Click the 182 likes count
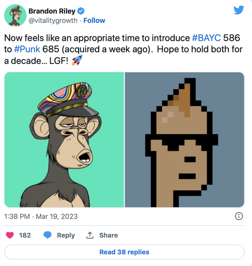This screenshot has width=252, height=266. pyautogui.click(x=25, y=235)
